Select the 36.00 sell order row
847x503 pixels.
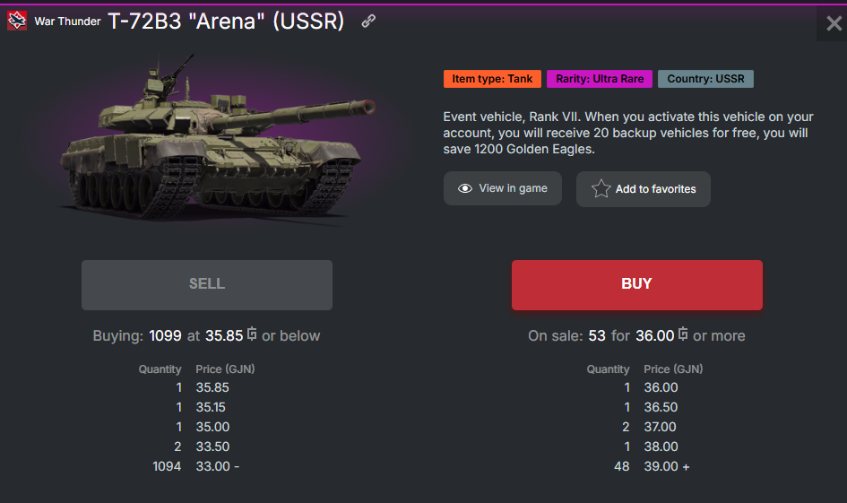coord(661,387)
